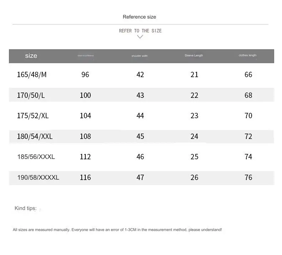The image size is (282, 255).
Task: Select the 170/50/L size row label
Action: point(31,95)
